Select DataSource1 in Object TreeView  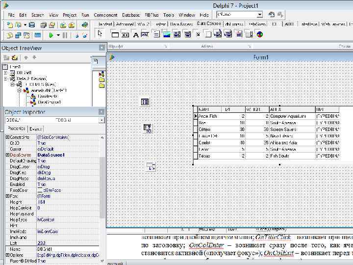pos(50,102)
